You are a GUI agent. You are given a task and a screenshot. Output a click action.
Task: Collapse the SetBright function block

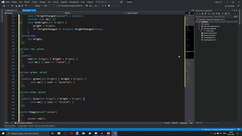[x=21, y=23]
